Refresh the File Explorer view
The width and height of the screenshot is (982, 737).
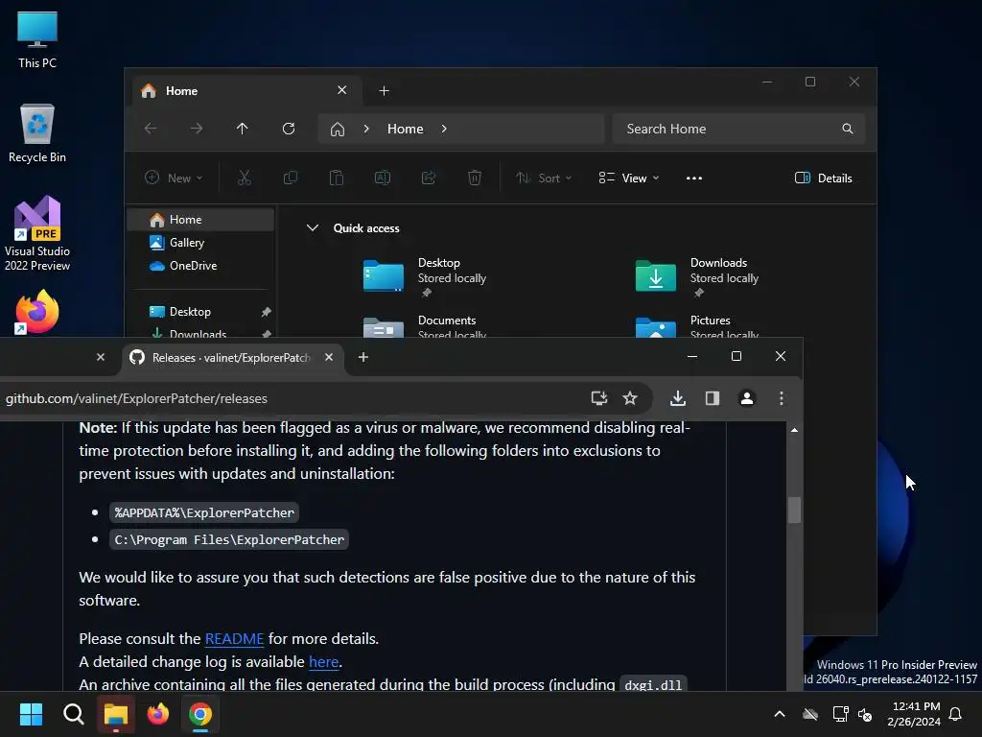point(289,129)
